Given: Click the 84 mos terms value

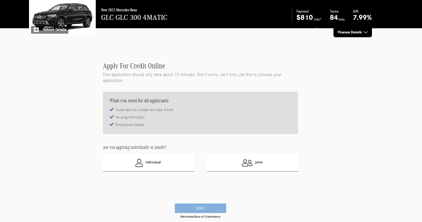Looking at the screenshot, I should (337, 18).
